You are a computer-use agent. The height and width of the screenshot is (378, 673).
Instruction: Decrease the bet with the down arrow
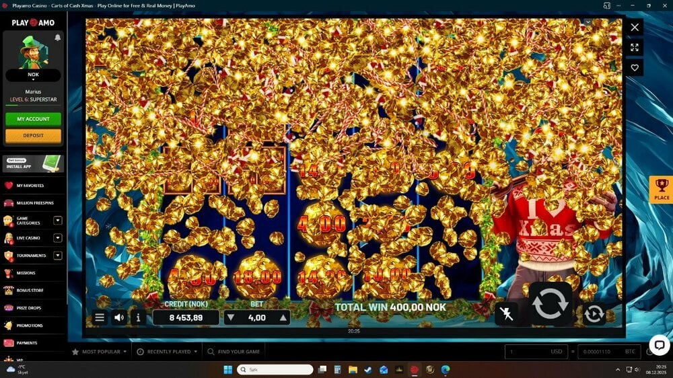coord(231,318)
